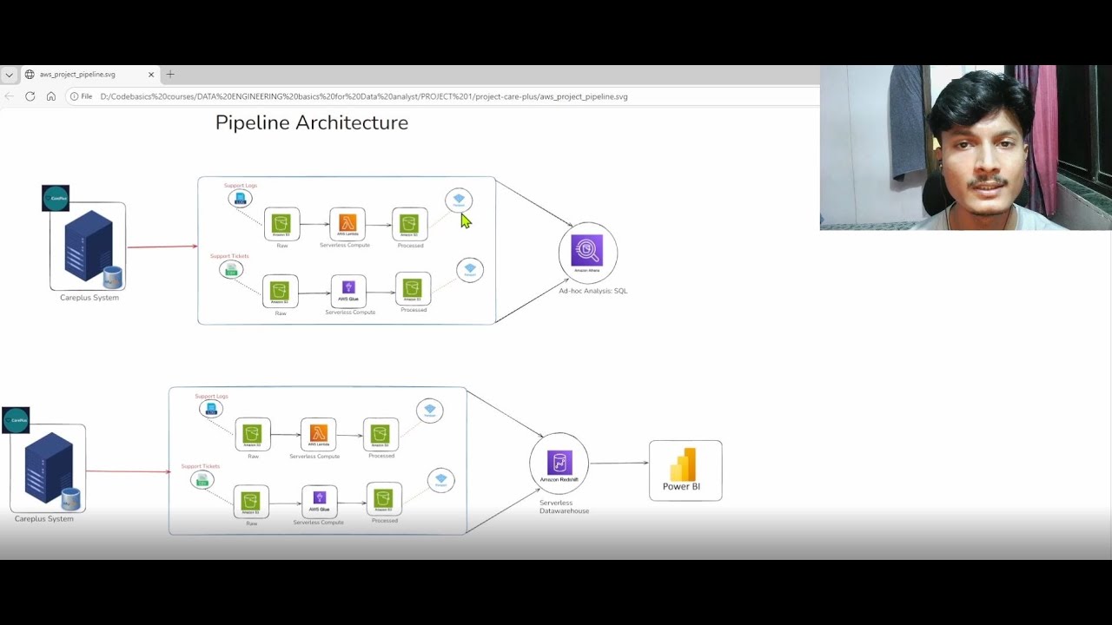
Task: Click 'Serverless Compute' under Glue in the Redshift pipeline
Action: point(318,523)
